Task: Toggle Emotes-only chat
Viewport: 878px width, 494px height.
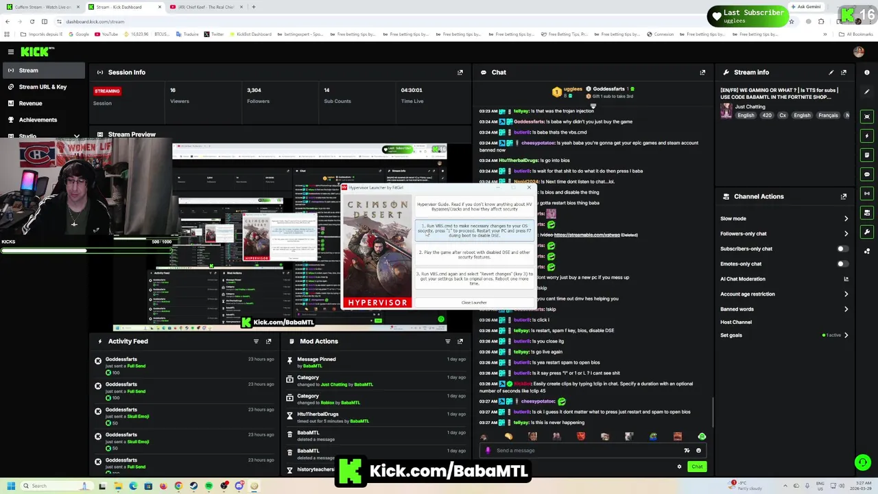Action: (x=842, y=264)
